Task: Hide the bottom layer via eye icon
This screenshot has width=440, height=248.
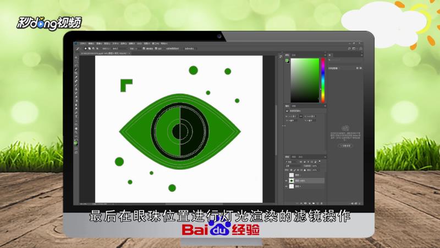Action: (286, 186)
